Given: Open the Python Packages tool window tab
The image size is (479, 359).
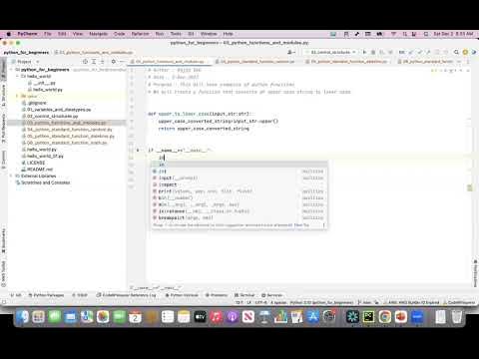Looking at the screenshot, I should pyautogui.click(x=46, y=295).
